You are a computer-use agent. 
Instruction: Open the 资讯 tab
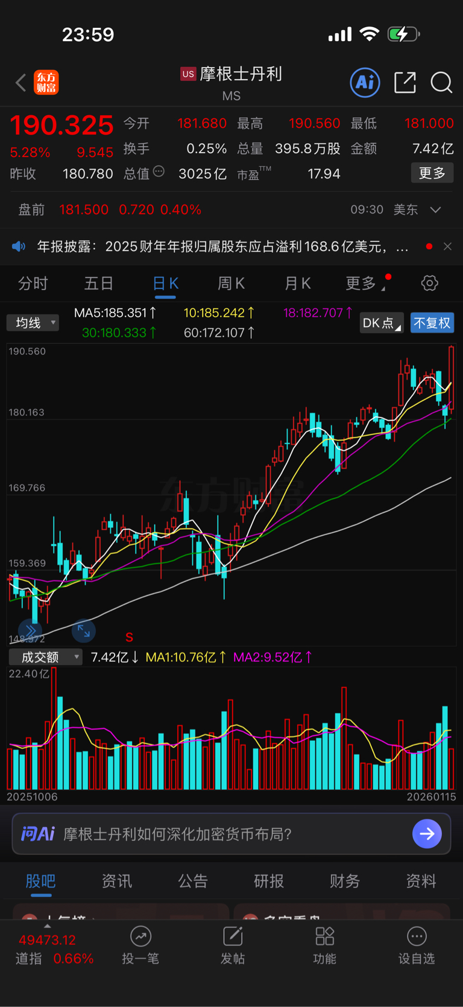click(116, 881)
